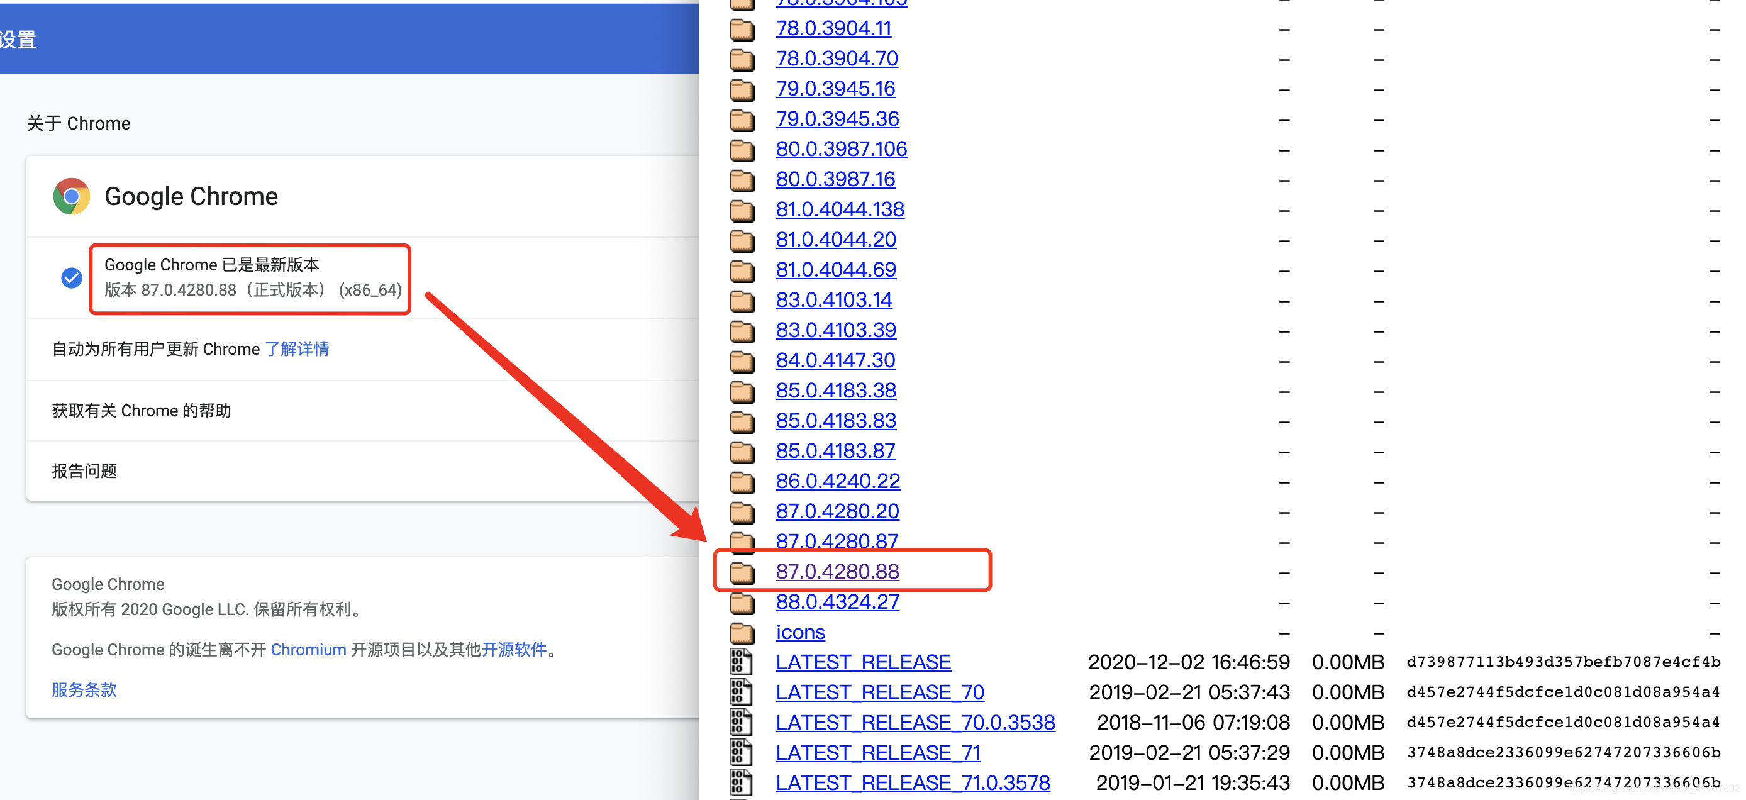The width and height of the screenshot is (1746, 800).
Task: Click the Google Chrome logo icon
Action: [x=71, y=197]
